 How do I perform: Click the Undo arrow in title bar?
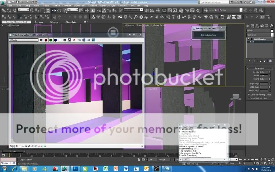(x=21, y=2)
